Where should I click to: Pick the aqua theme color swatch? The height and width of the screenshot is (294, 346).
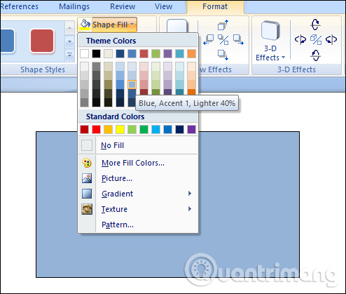179,53
